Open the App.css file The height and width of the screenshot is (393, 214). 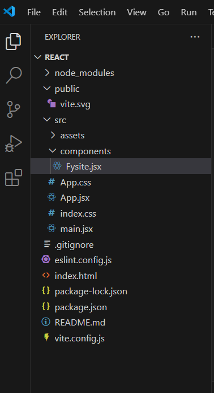76,183
